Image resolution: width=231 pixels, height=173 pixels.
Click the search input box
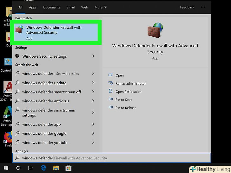[x=111, y=158]
